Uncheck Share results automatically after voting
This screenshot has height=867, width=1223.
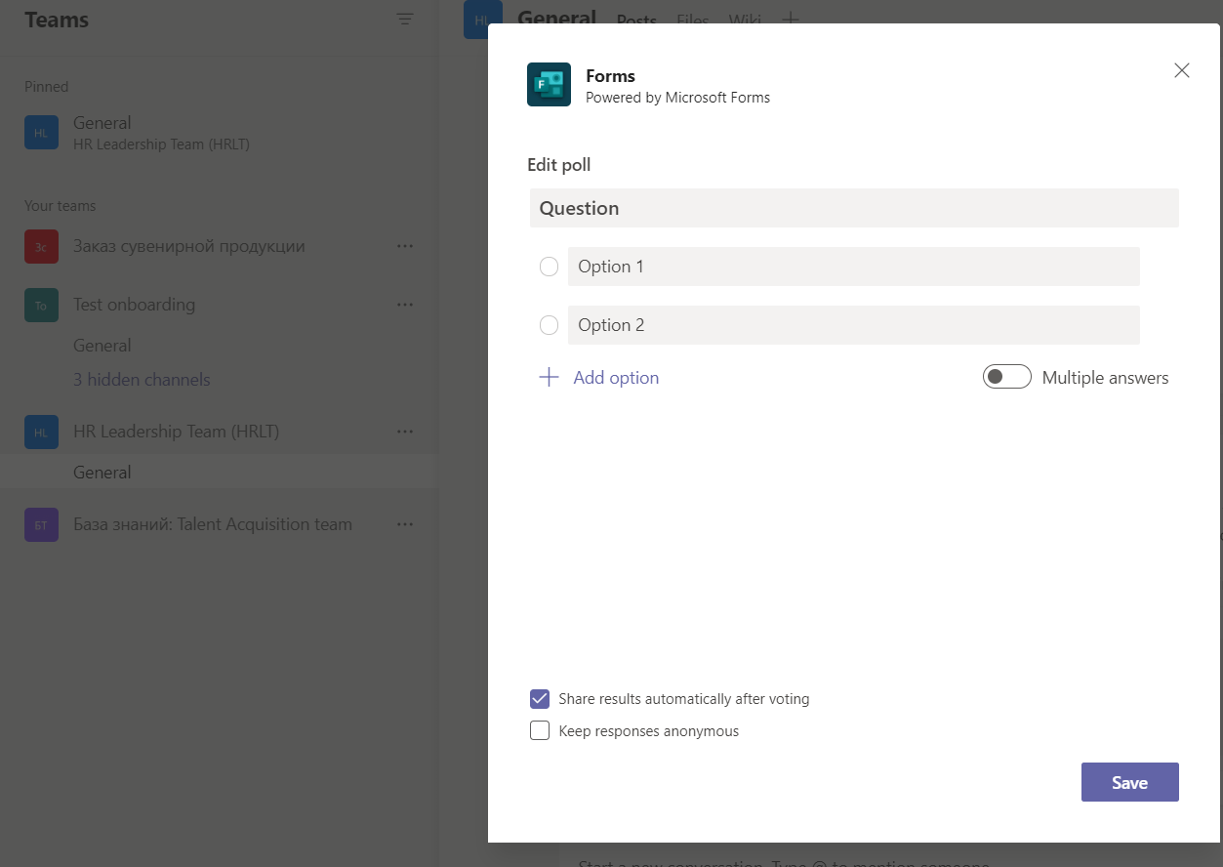click(540, 699)
